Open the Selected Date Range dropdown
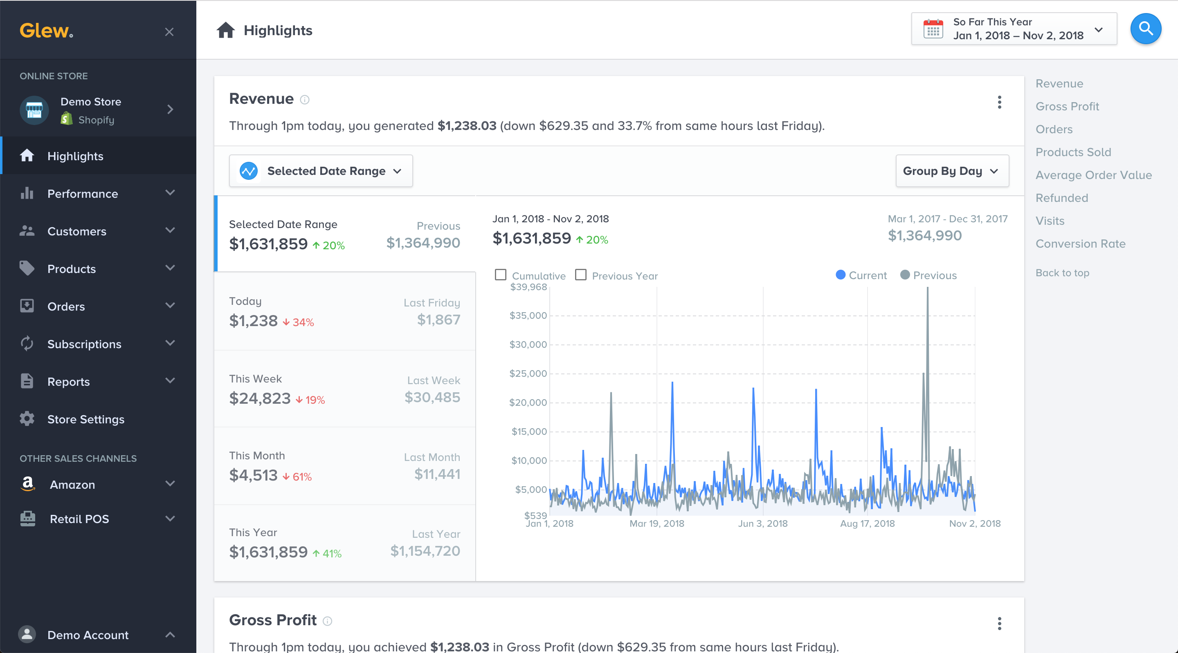 click(321, 171)
